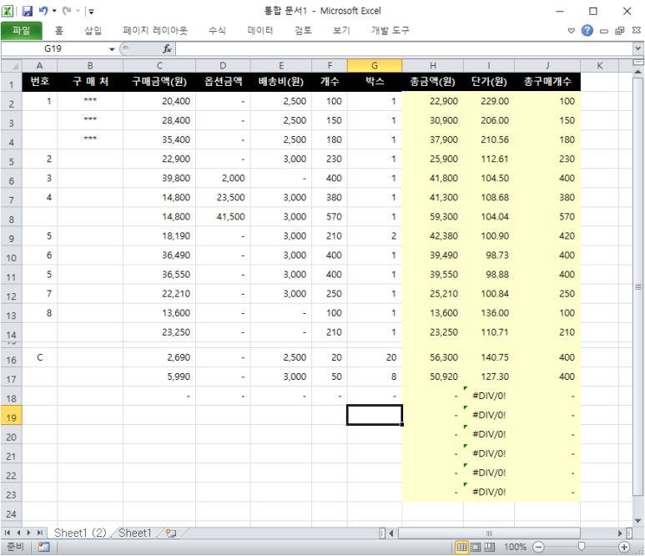This screenshot has height=556, width=645.
Task: Click the vertical scrollbar thumb
Action: tap(638, 286)
